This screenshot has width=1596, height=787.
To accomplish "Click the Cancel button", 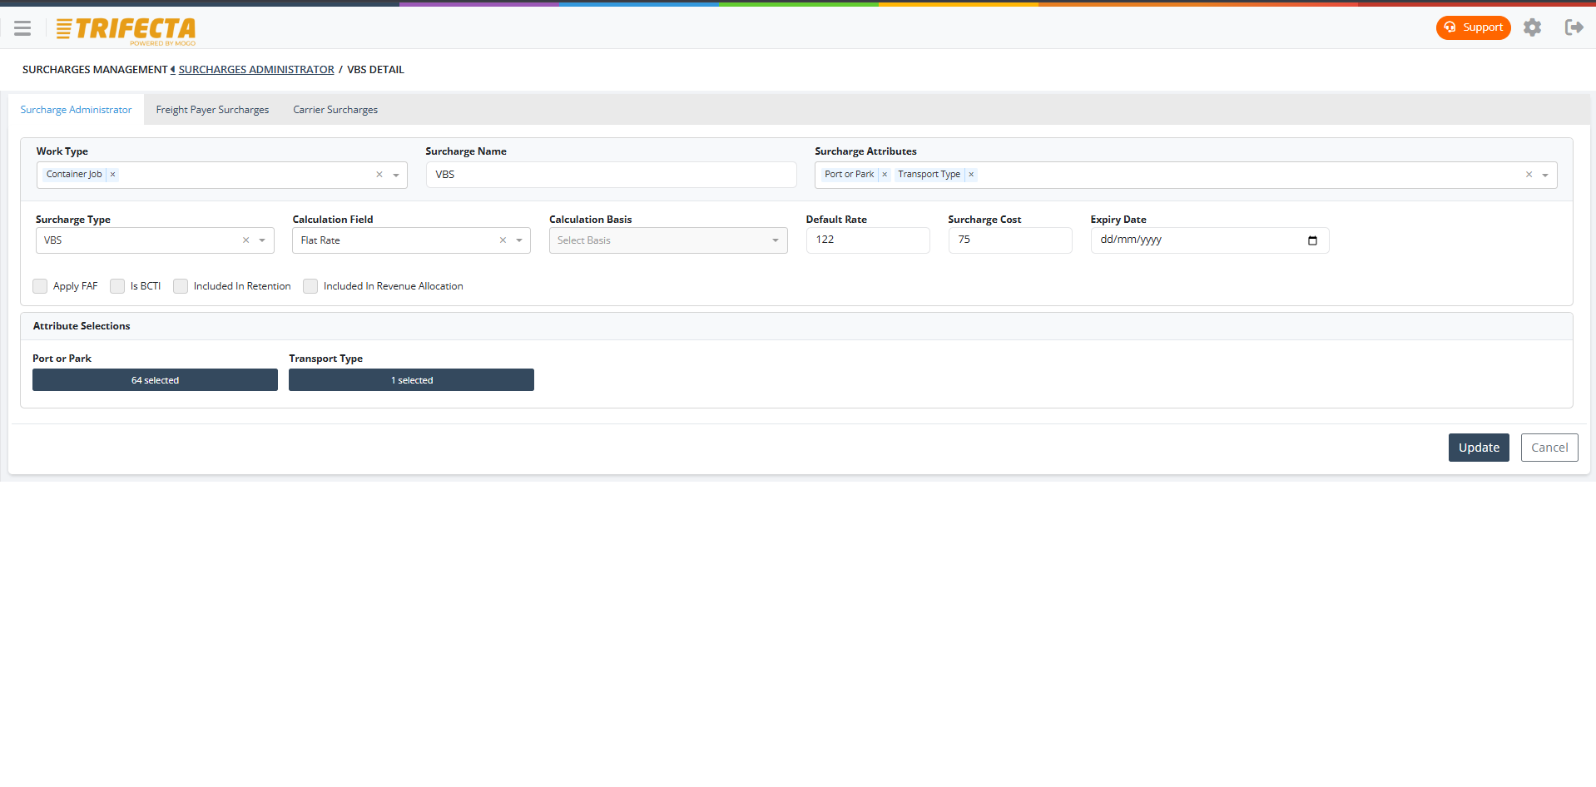I will 1549,448.
